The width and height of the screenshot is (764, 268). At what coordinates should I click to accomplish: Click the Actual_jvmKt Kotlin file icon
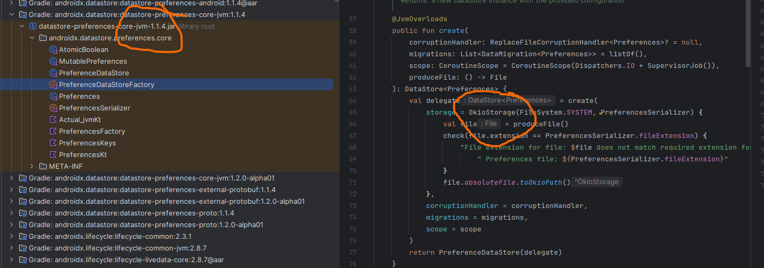pos(53,120)
